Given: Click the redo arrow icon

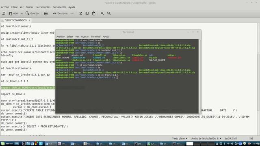Looking at the screenshot, I should coord(72,13).
